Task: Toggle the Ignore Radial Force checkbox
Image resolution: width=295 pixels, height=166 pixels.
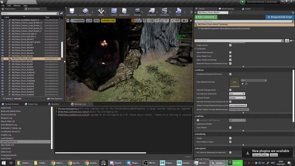Action: pos(230,56)
